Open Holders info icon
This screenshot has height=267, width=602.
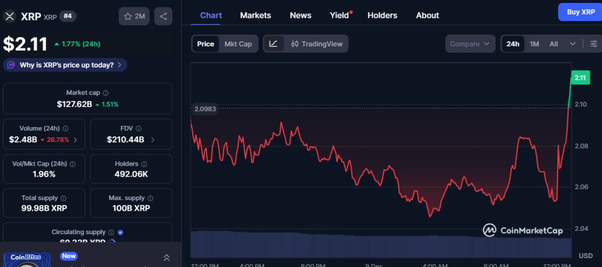coord(145,164)
